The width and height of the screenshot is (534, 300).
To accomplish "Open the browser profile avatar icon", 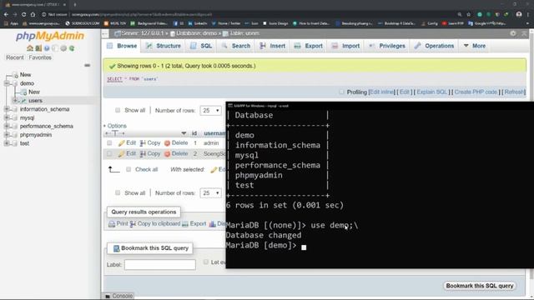I will click(x=519, y=14).
